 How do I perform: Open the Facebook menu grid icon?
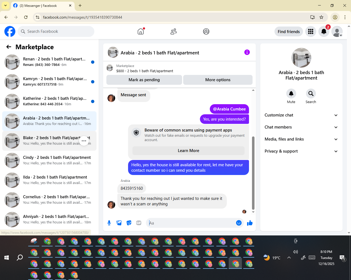(311, 31)
